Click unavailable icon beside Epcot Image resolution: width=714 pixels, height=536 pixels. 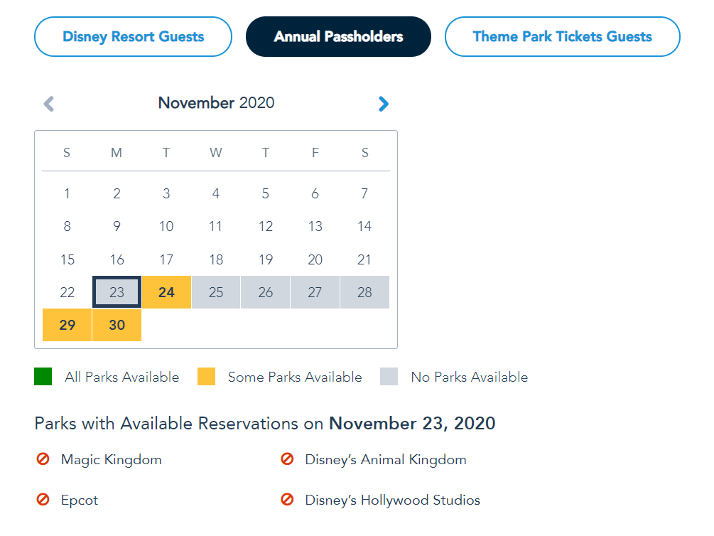coord(43,500)
